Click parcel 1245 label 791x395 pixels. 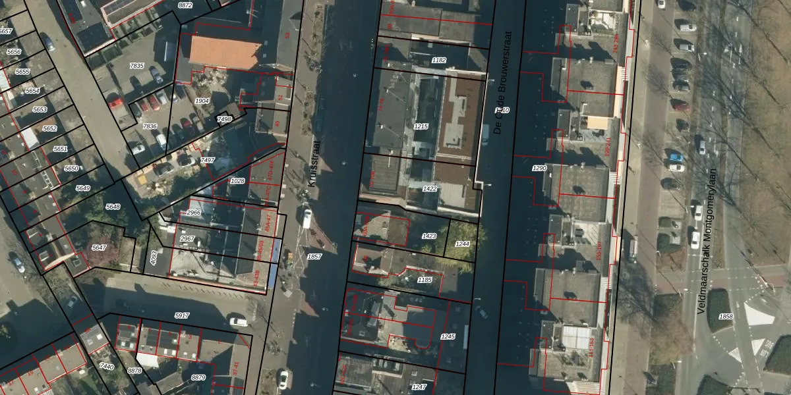pos(448,336)
